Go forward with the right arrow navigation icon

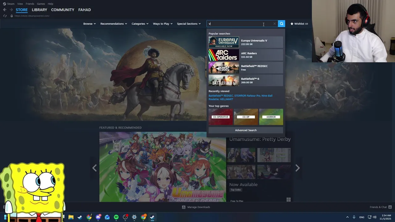[11, 10]
